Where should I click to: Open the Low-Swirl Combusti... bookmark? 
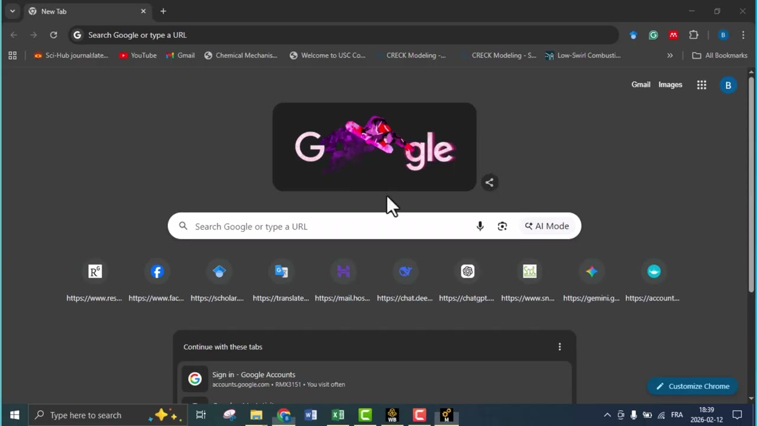point(583,55)
